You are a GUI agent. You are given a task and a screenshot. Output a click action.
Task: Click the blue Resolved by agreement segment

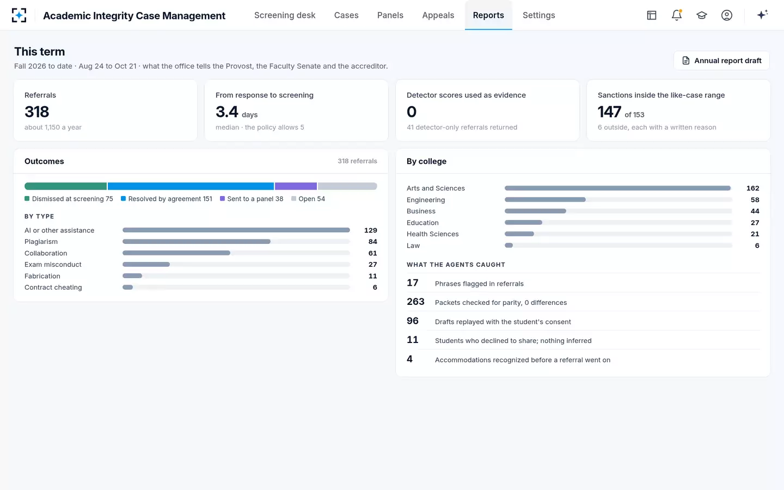coord(191,186)
